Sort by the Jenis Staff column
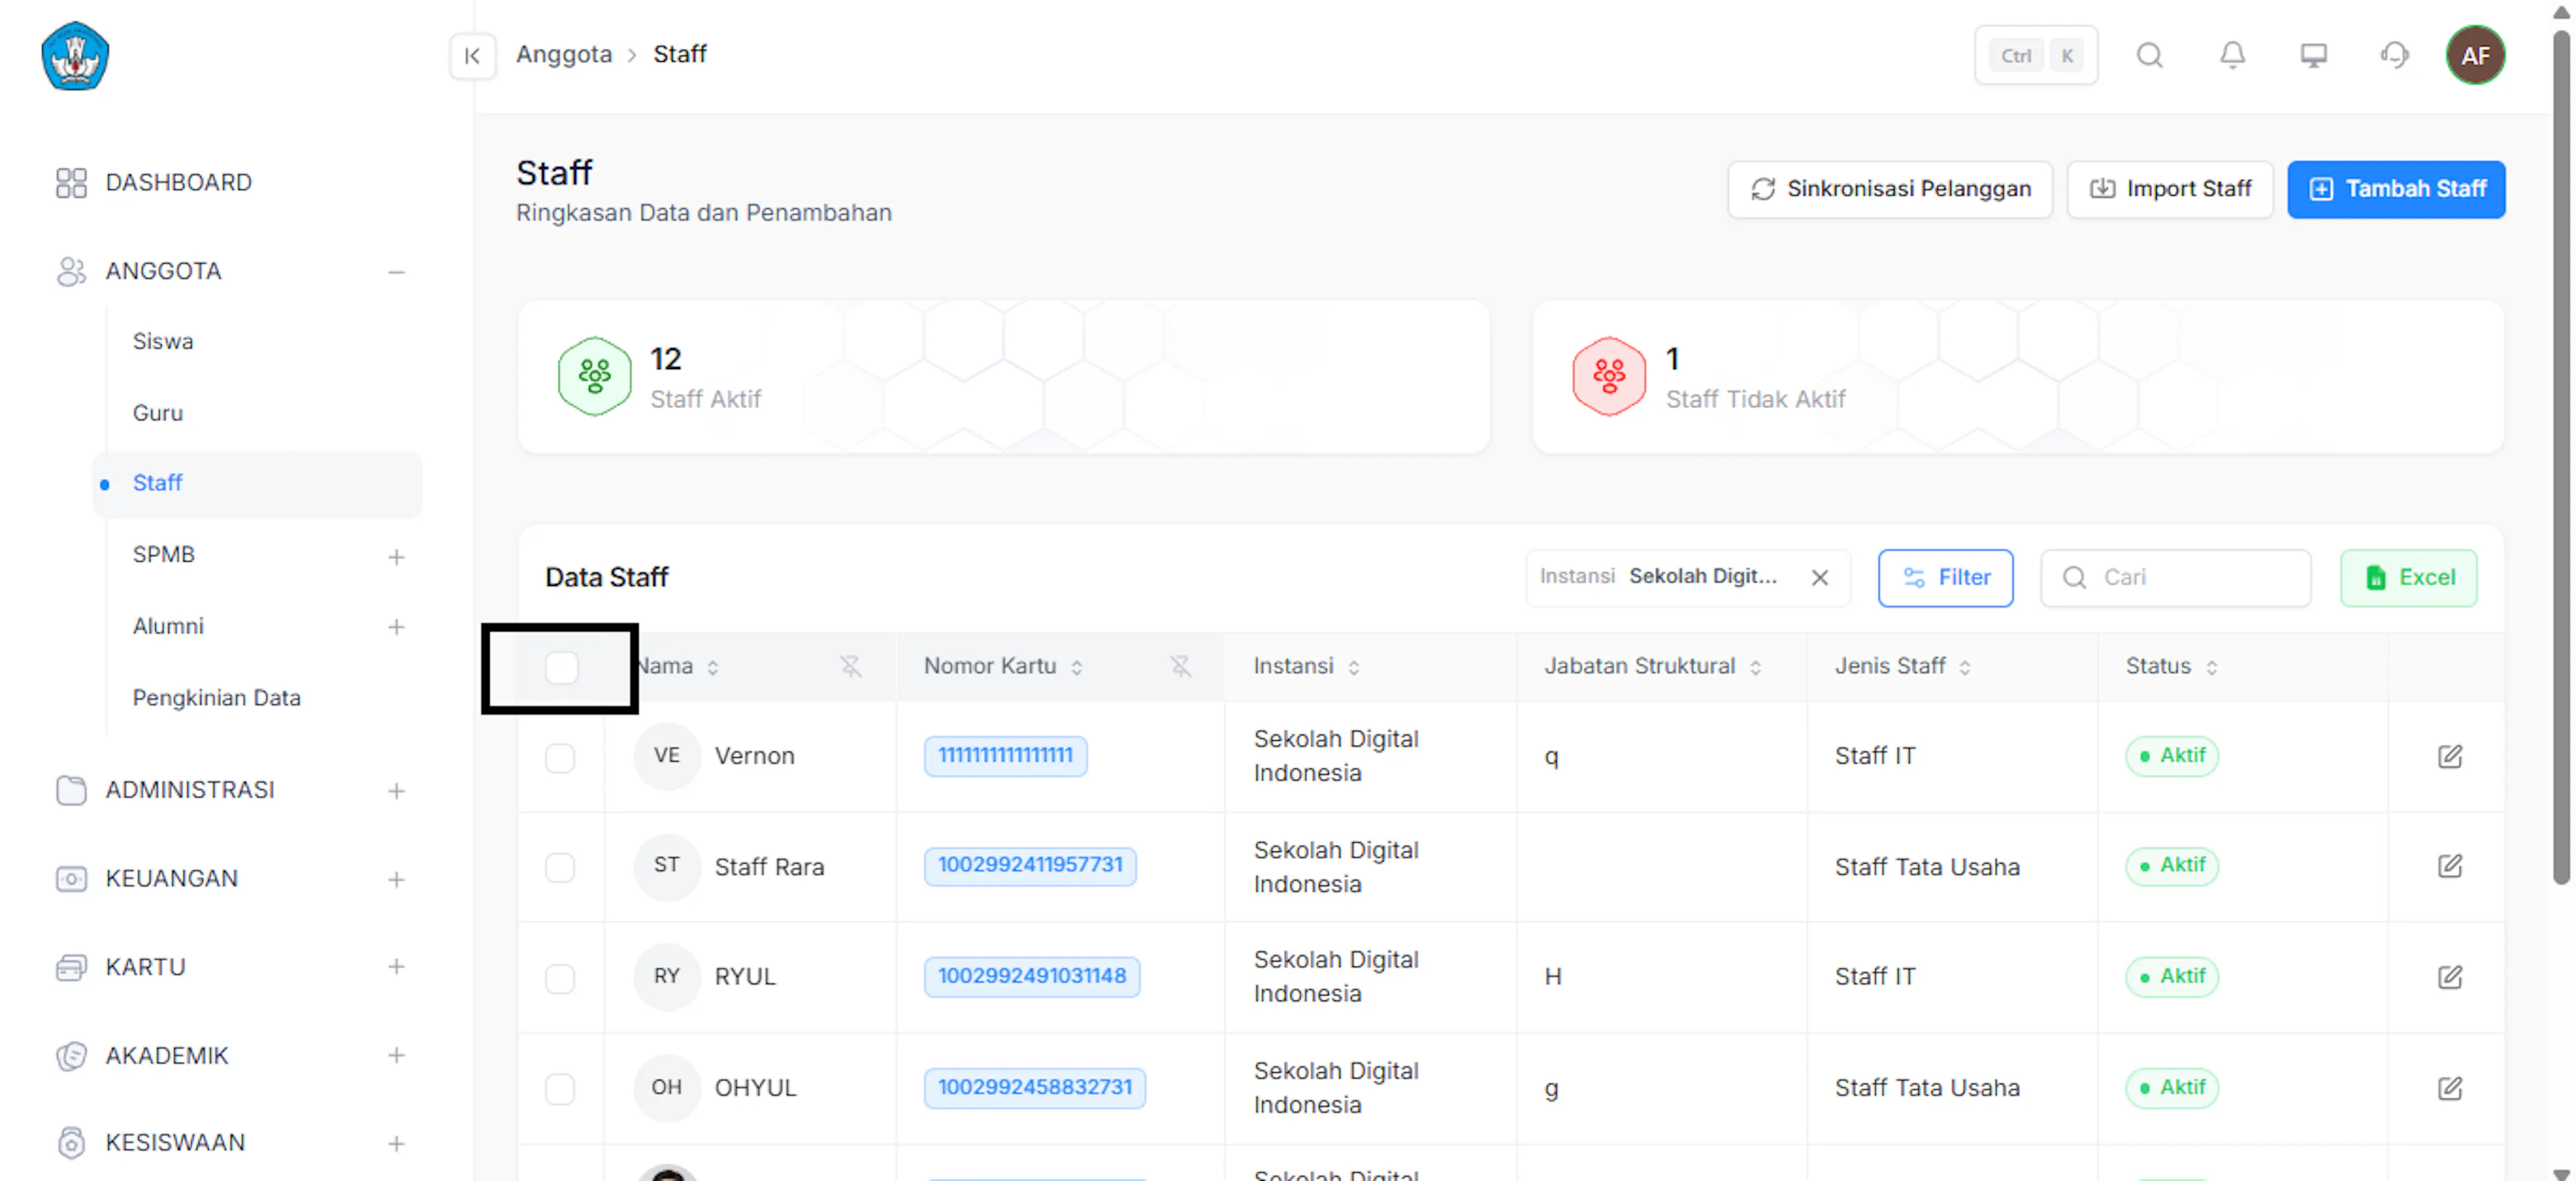Viewport: 2576px width, 1181px height. coord(1965,667)
